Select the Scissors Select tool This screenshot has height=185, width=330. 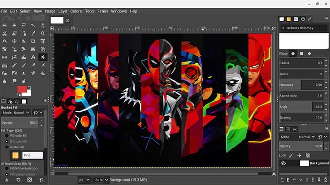coord(4,33)
